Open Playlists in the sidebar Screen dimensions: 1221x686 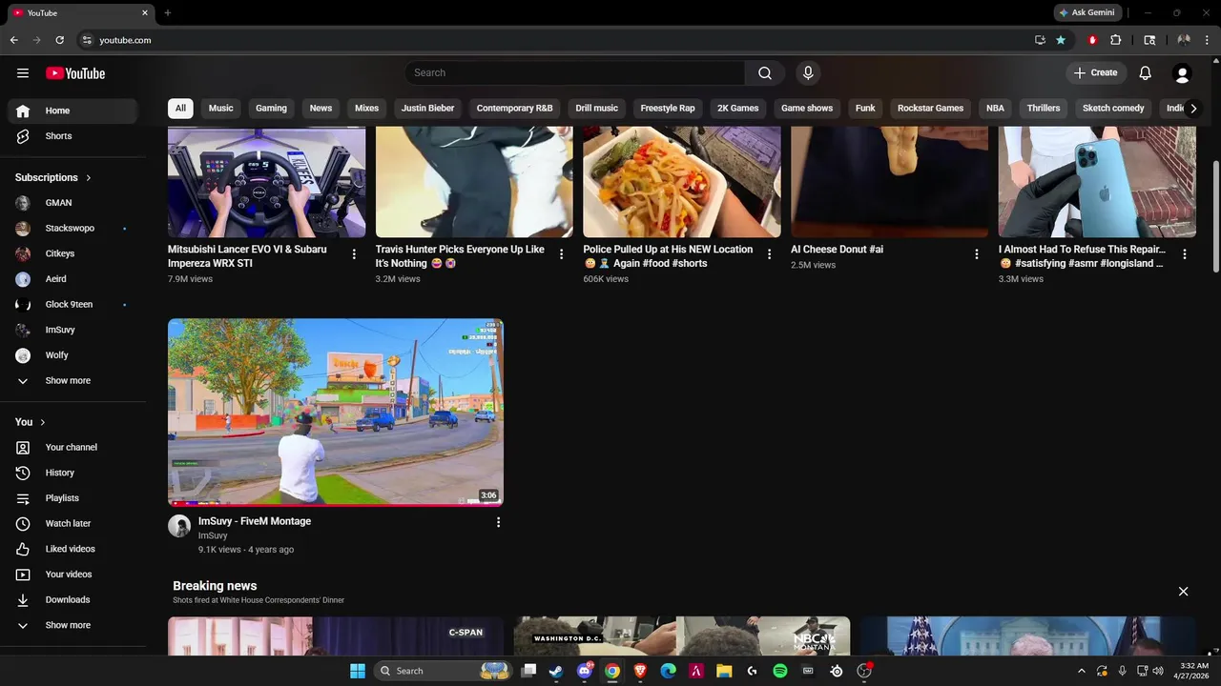72,498
